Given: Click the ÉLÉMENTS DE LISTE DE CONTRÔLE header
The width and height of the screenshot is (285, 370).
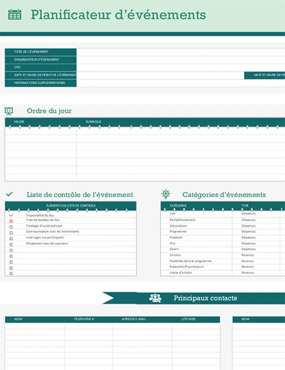Looking at the screenshot, I should click(71, 205).
